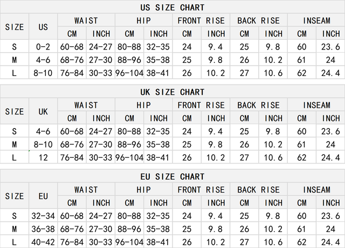Click the BACK RISE header in the US chart

coord(259,20)
